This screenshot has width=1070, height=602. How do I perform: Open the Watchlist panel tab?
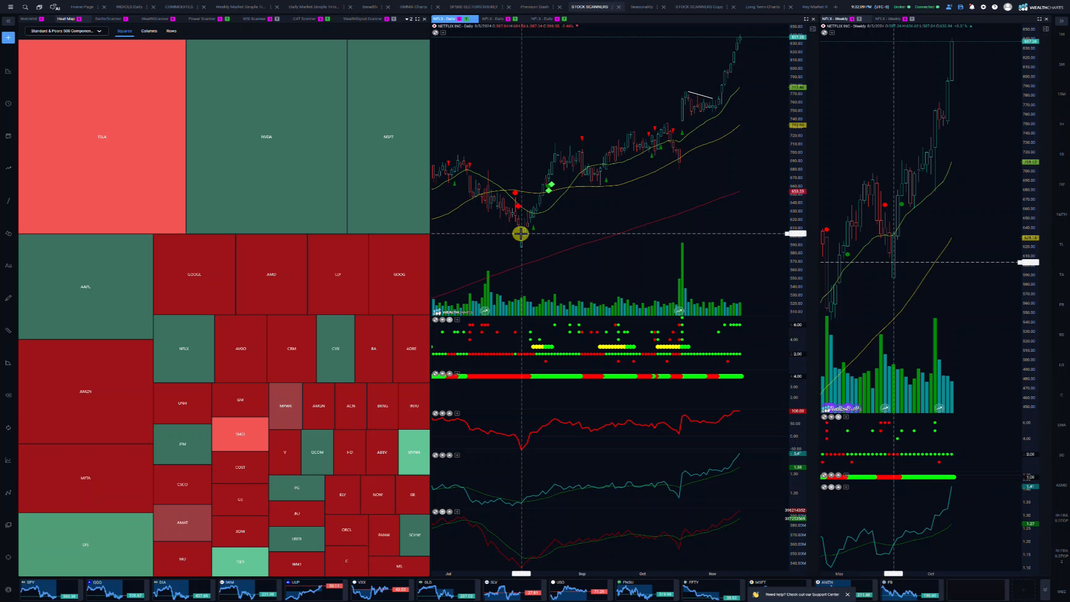[x=28, y=19]
